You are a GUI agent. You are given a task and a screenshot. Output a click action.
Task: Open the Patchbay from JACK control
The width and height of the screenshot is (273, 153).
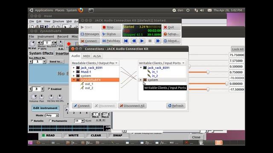[111, 41]
